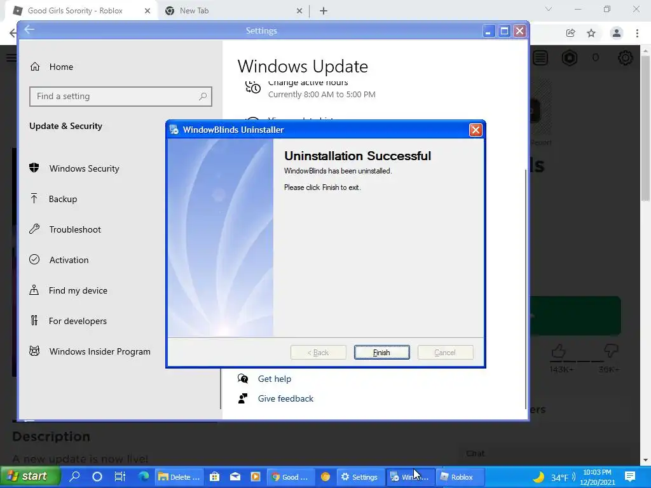The height and width of the screenshot is (488, 651).
Task: Click the Troubleshoot wrench icon
Action: pyautogui.click(x=34, y=229)
